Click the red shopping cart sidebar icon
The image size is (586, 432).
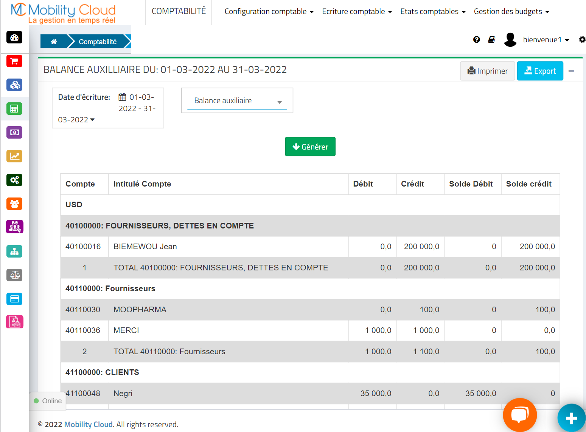pos(14,61)
